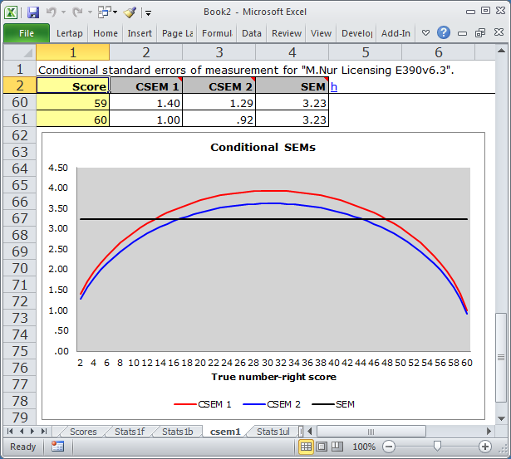Image resolution: width=511 pixels, height=459 pixels.
Task: Click the paintbrush cleanup icon in the quick access toolbar
Action: click(130, 12)
